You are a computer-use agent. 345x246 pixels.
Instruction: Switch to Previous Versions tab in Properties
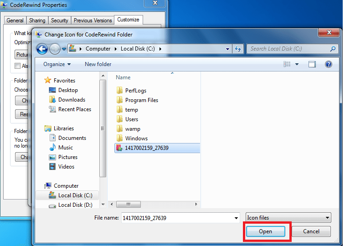(93, 20)
